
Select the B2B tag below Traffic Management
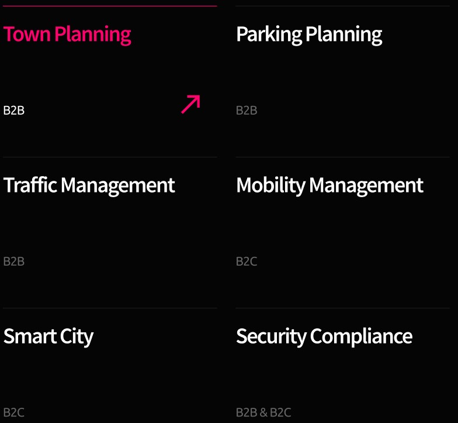[14, 262]
